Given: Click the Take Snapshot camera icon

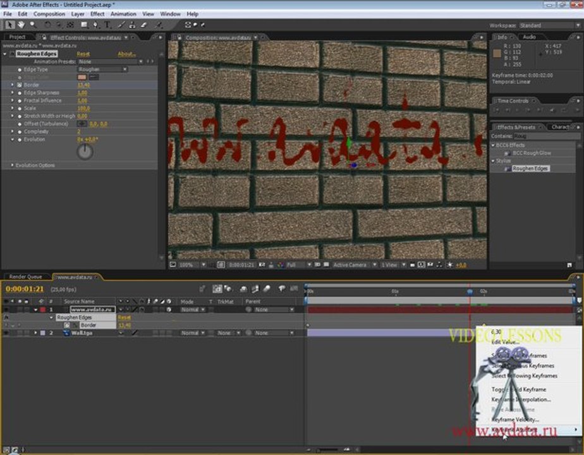Looking at the screenshot, I should tap(262, 265).
